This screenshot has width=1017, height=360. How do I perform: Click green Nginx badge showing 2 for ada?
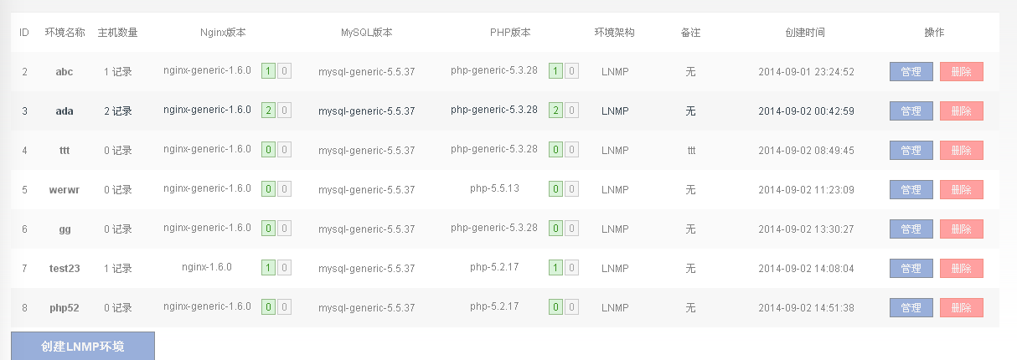pyautogui.click(x=268, y=111)
